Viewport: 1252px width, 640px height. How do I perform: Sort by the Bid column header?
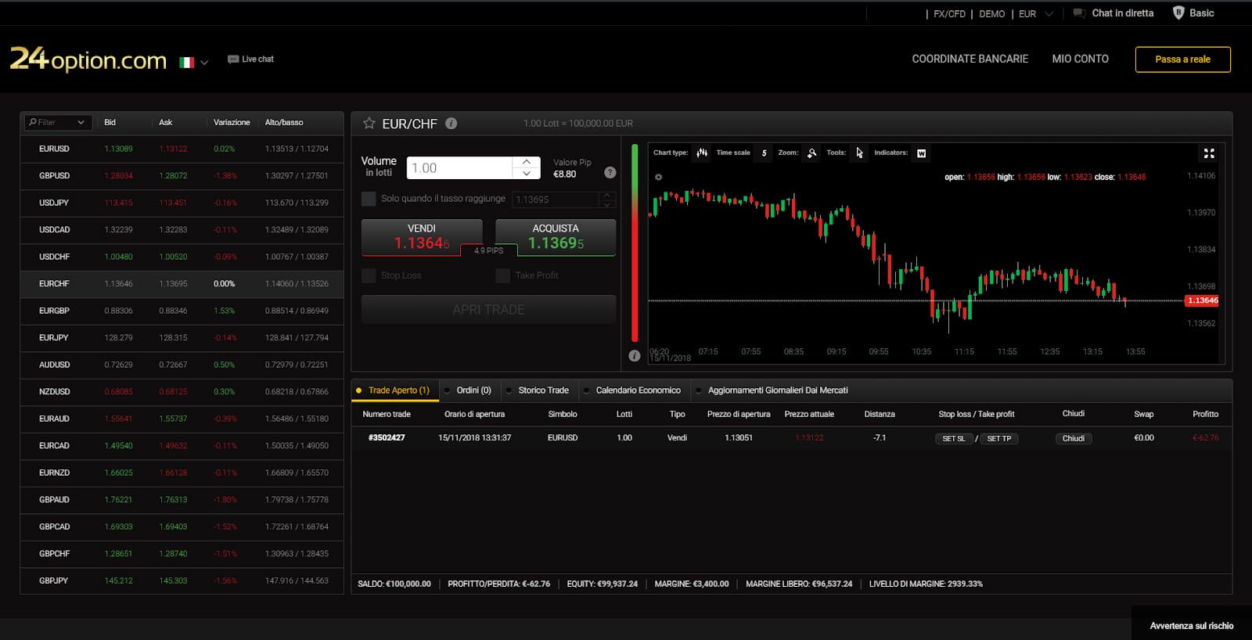tap(110, 122)
